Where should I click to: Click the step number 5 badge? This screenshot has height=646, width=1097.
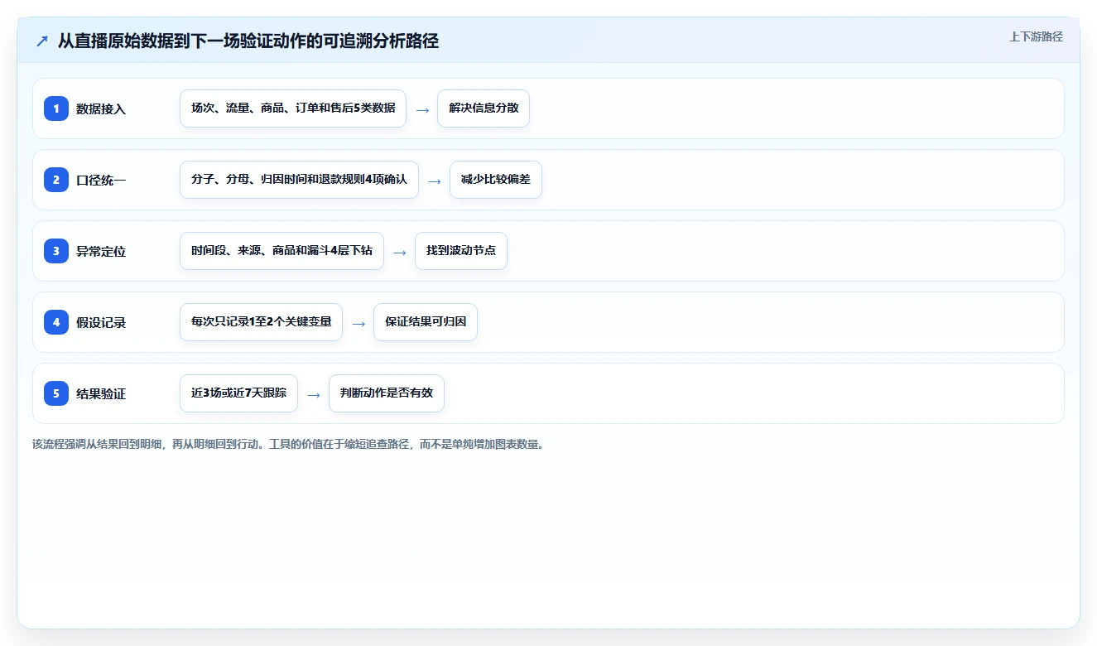(x=56, y=393)
